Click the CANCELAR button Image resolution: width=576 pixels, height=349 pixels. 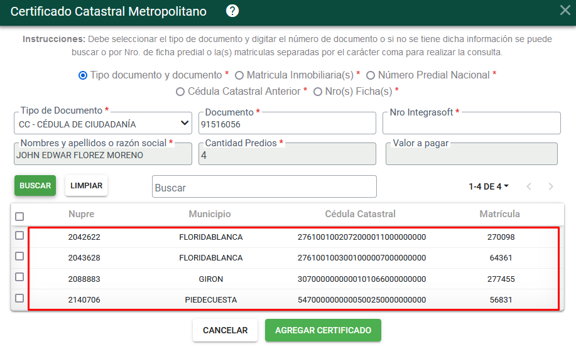(x=225, y=330)
